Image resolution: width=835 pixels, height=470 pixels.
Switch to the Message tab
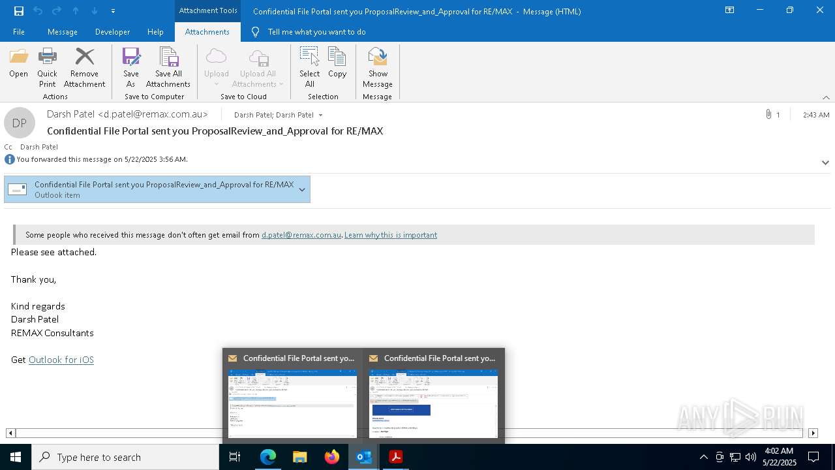[x=63, y=32]
